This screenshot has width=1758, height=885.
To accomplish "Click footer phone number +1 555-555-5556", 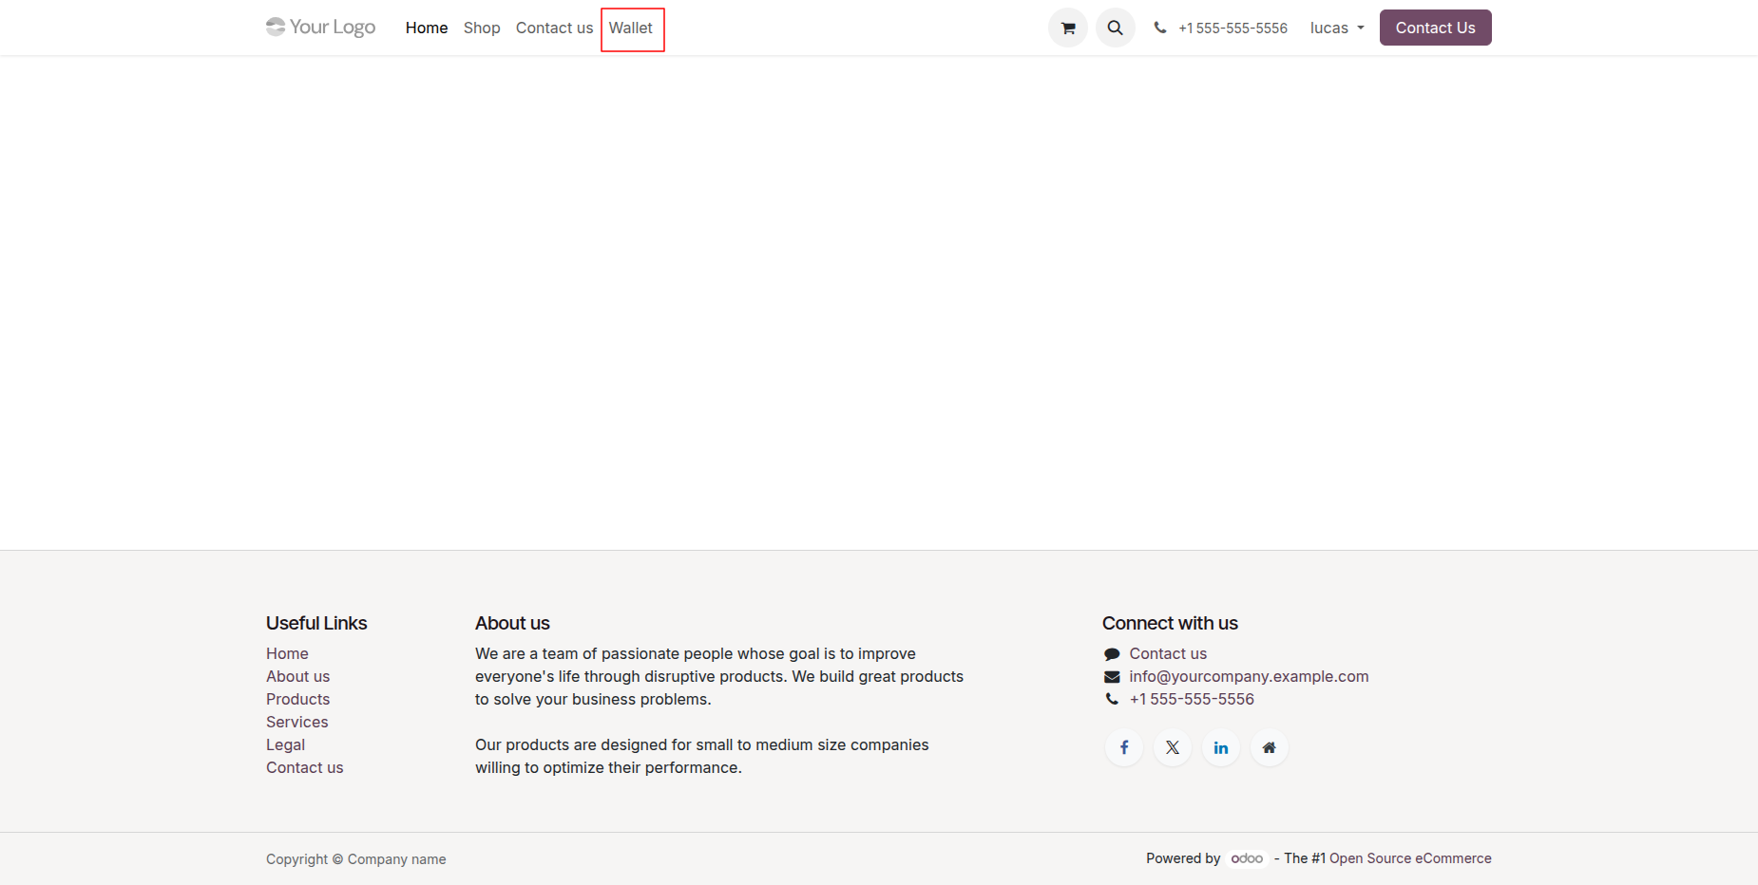I will pos(1192,699).
